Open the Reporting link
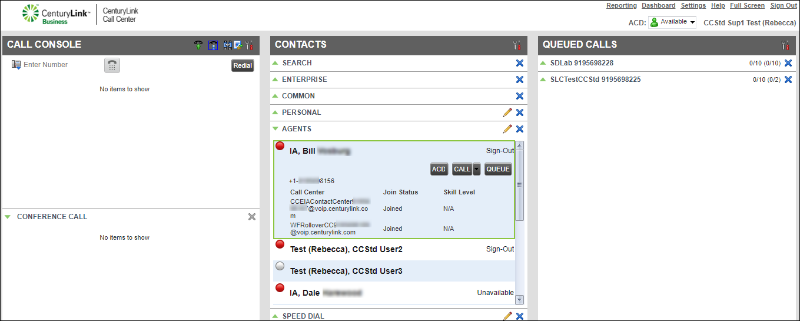Viewport: 800px width, 321px height. pos(622,5)
